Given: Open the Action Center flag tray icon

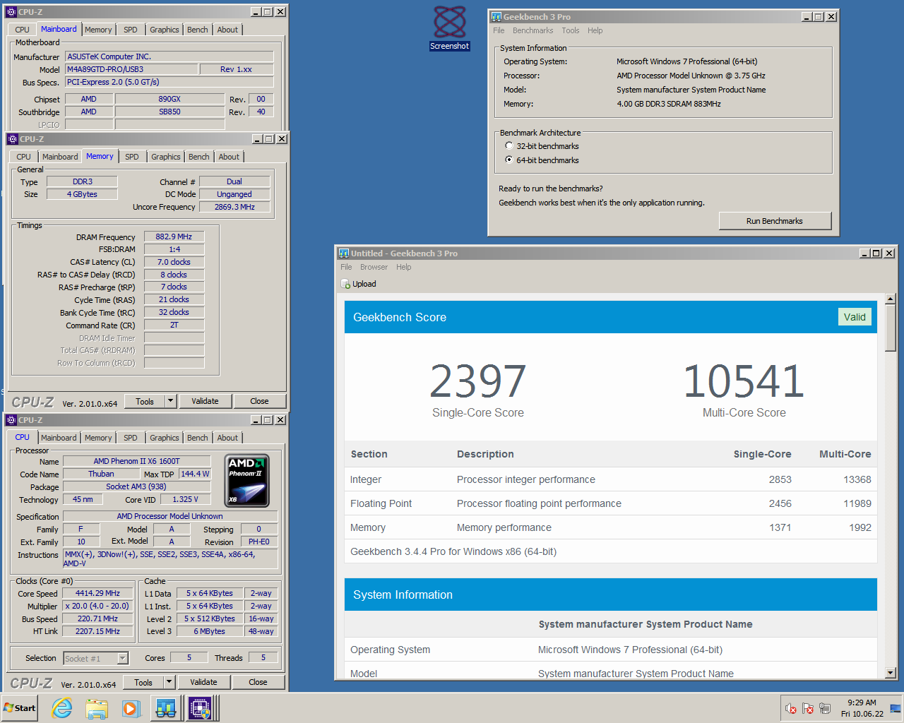Looking at the screenshot, I should click(x=808, y=708).
